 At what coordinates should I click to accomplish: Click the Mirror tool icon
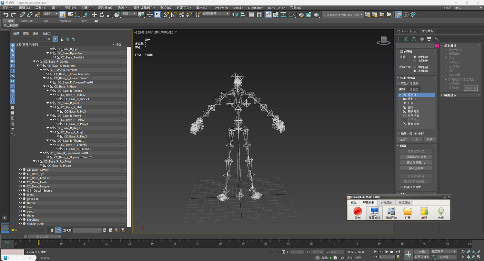point(235,15)
